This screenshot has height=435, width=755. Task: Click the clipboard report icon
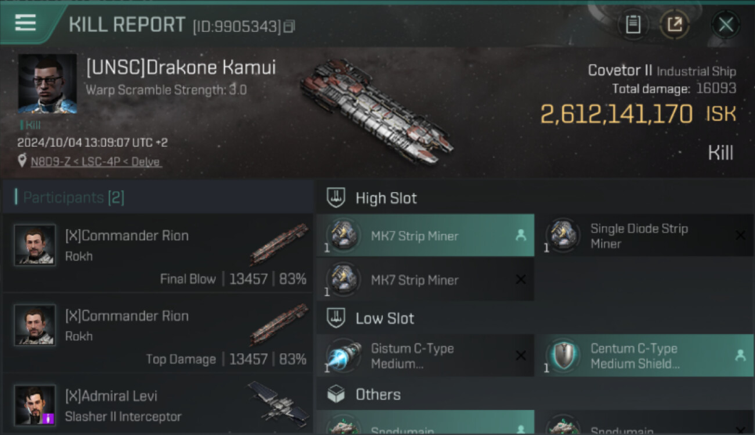pos(633,24)
